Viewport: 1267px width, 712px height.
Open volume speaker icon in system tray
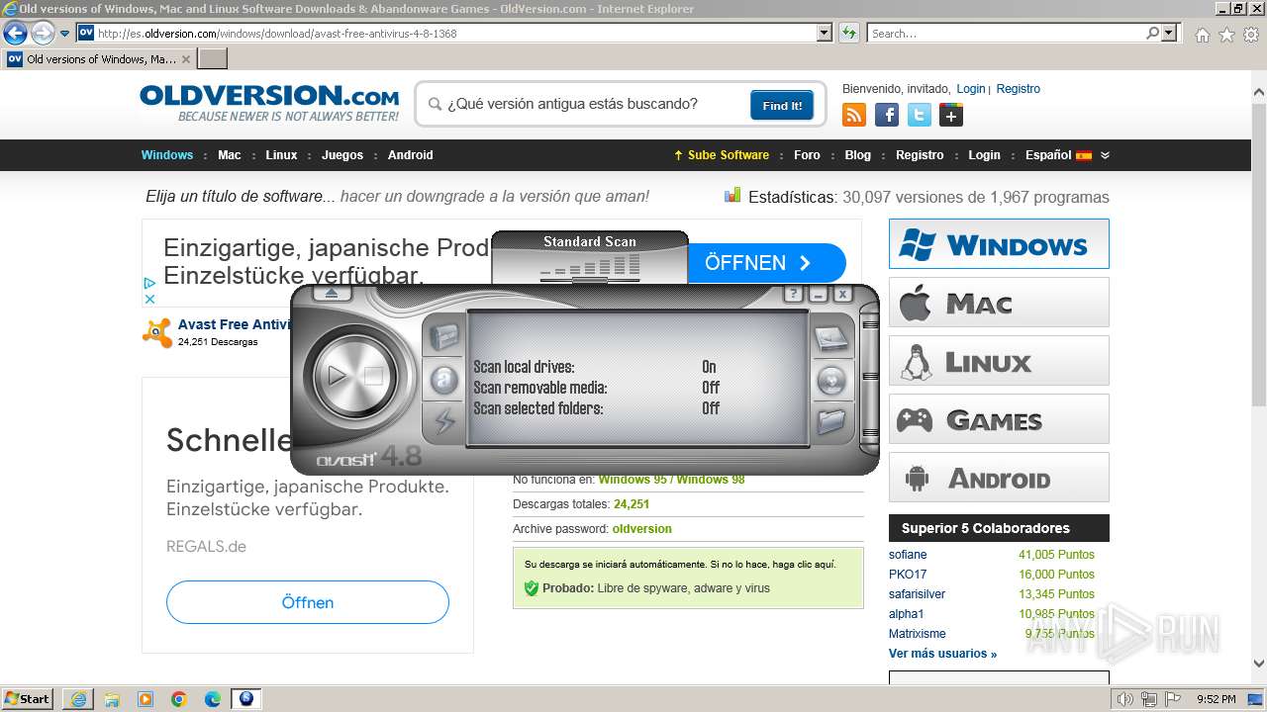(x=1124, y=699)
